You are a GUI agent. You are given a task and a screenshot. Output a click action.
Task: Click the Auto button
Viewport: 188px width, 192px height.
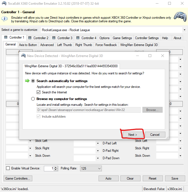(108, 179)
